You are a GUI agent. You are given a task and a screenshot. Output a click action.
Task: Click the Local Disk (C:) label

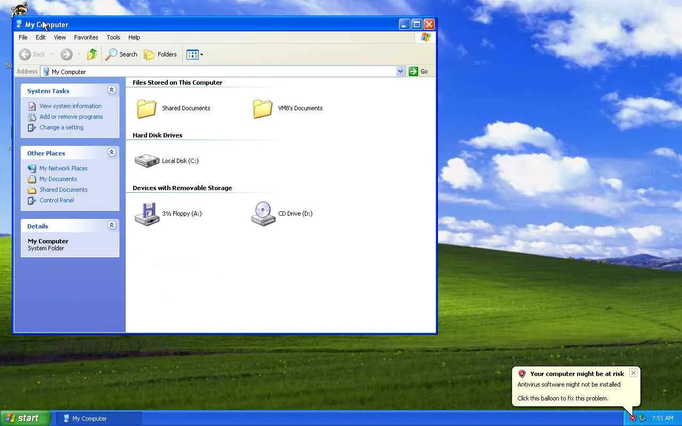(x=180, y=161)
